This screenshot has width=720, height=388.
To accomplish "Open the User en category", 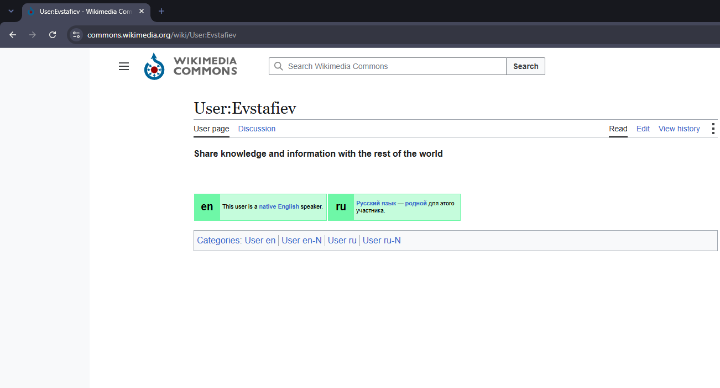I will click(x=260, y=240).
